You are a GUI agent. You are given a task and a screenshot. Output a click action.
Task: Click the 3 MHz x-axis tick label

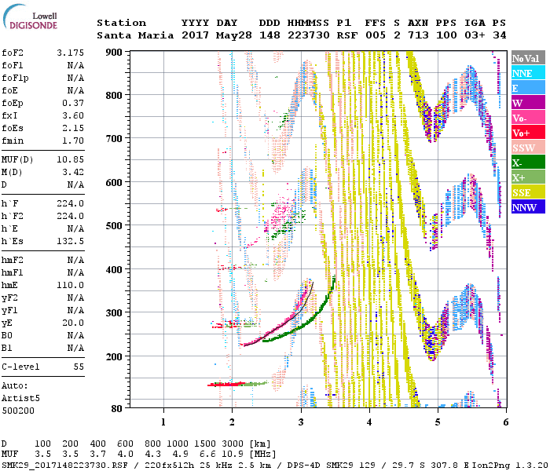(x=301, y=422)
